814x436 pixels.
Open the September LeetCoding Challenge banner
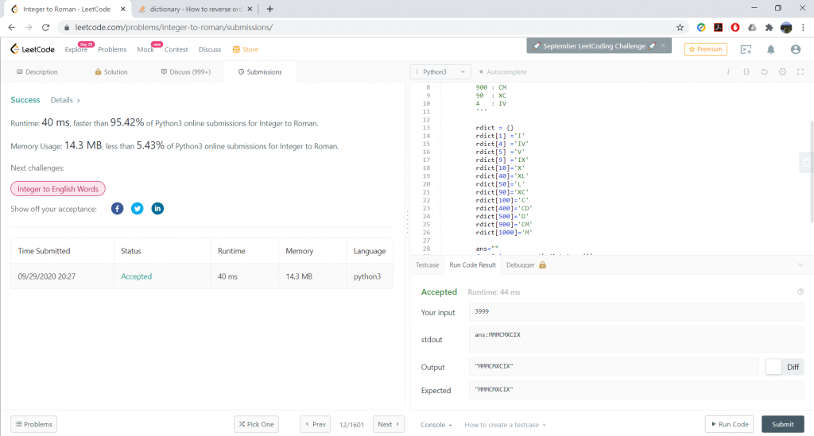click(594, 45)
